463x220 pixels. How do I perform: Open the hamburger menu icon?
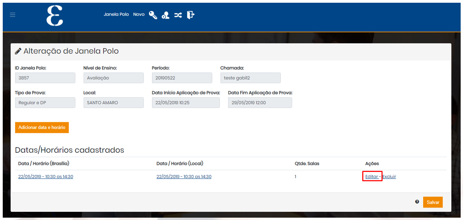coord(13,15)
